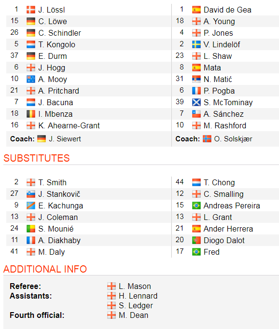
Task: Select M. Rashford from the lineup
Action: 225,125
